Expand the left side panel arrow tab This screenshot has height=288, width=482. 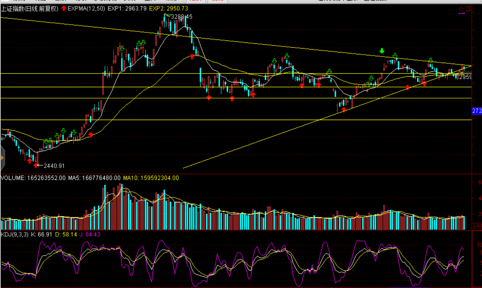click(2, 158)
